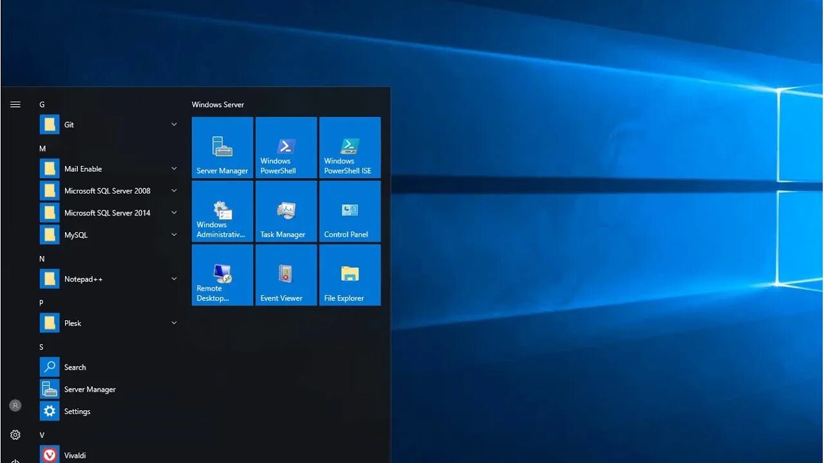
Task: Click the Microsoft SQL Server 2008 folder icon
Action: pos(50,190)
